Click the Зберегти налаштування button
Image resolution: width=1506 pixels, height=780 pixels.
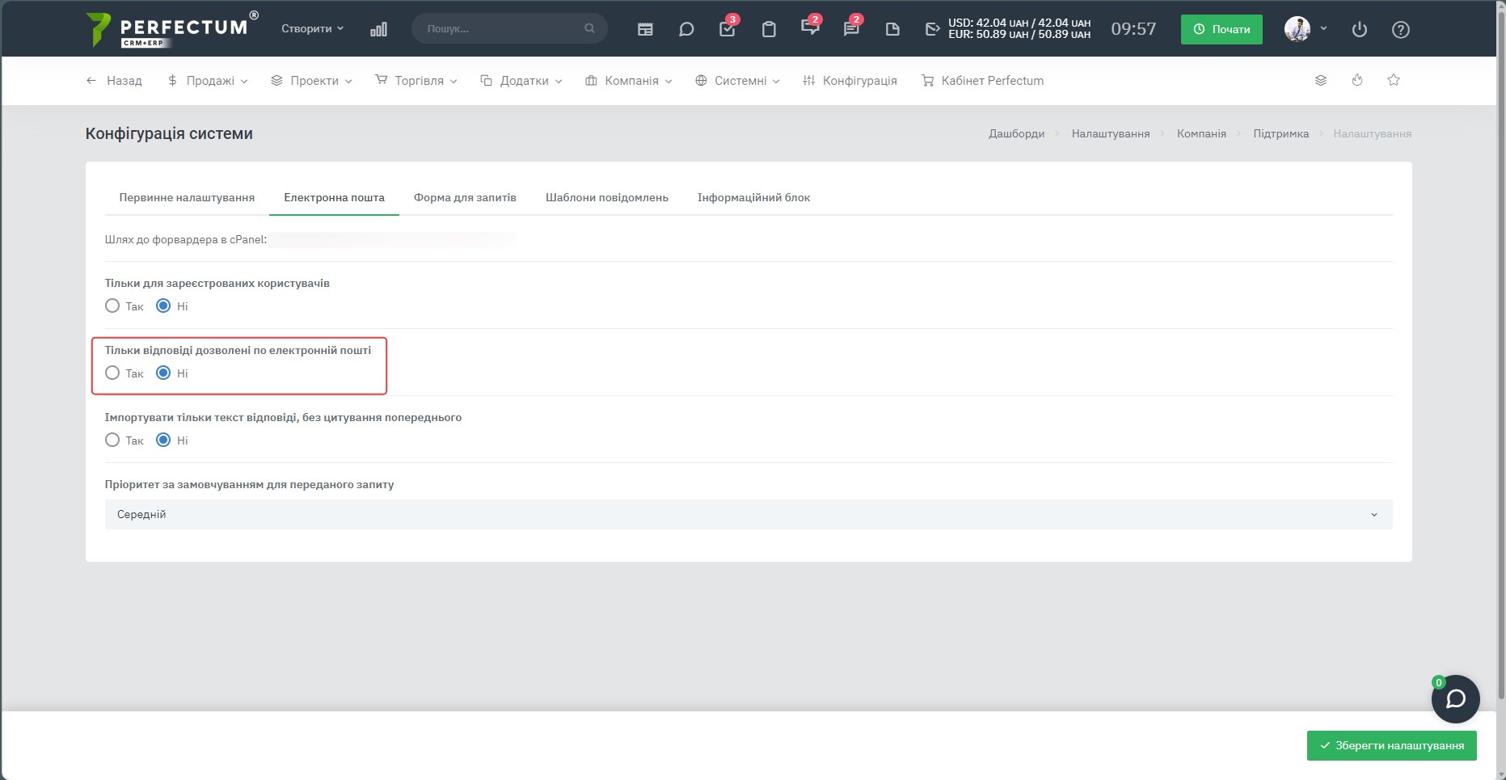point(1392,746)
